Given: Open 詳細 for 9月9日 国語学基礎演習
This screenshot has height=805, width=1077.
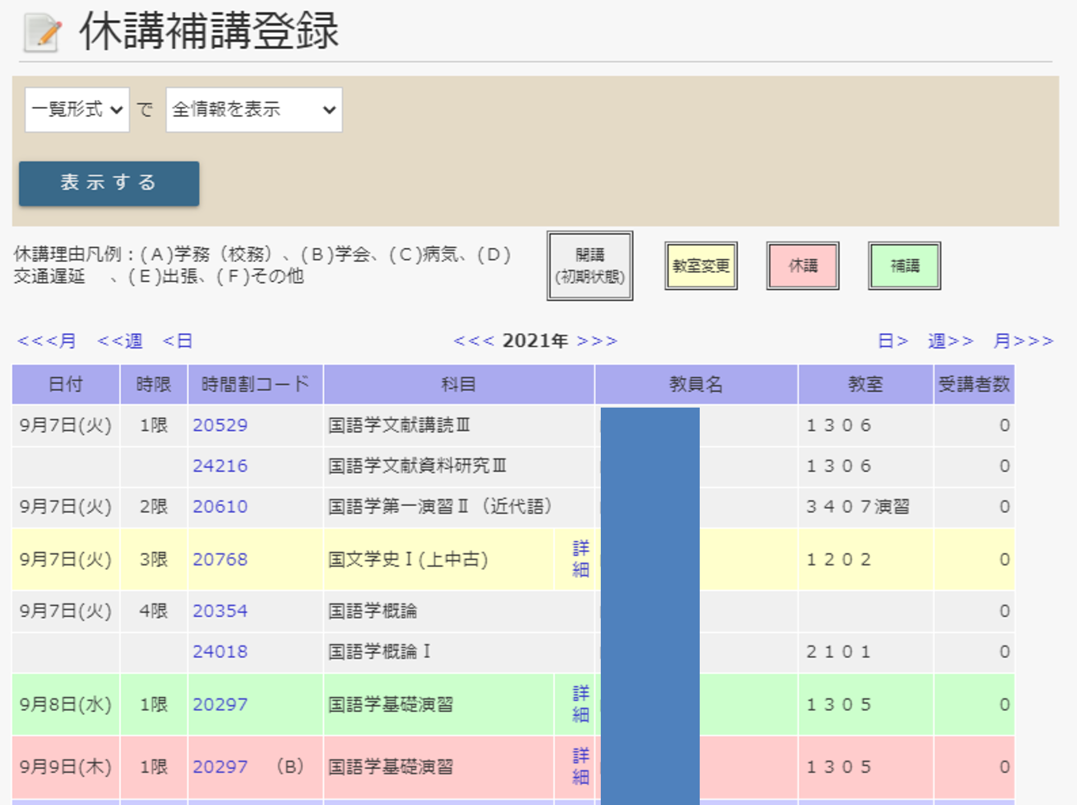Looking at the screenshot, I should pos(581,767).
